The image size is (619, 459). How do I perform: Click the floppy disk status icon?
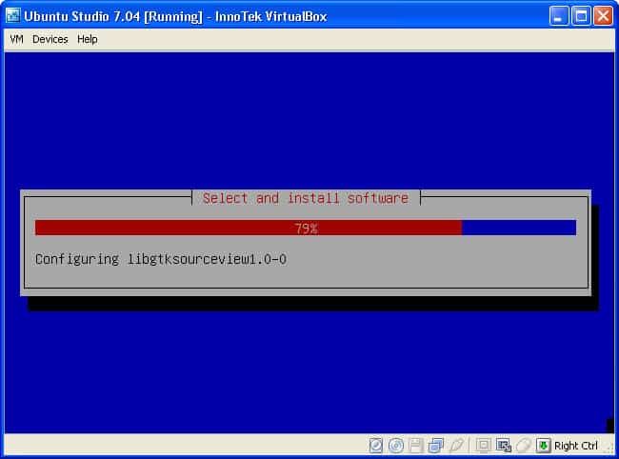coord(415,445)
